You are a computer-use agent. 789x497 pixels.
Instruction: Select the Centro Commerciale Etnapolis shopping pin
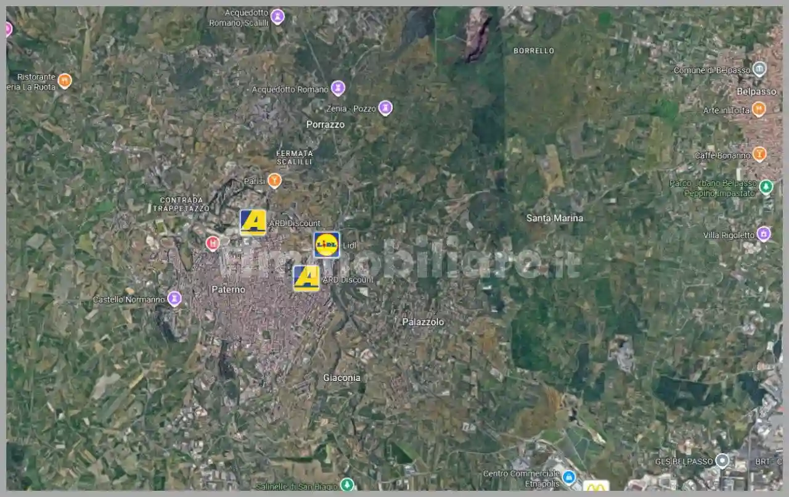[569, 477]
